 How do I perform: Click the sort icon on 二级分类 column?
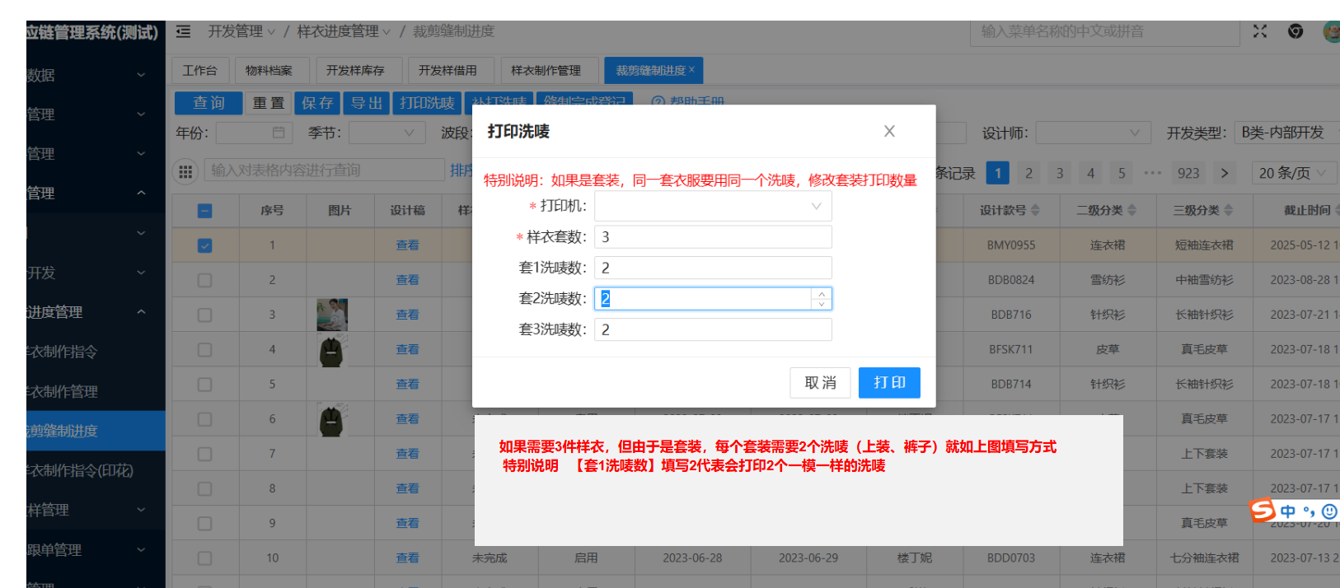tap(1132, 211)
